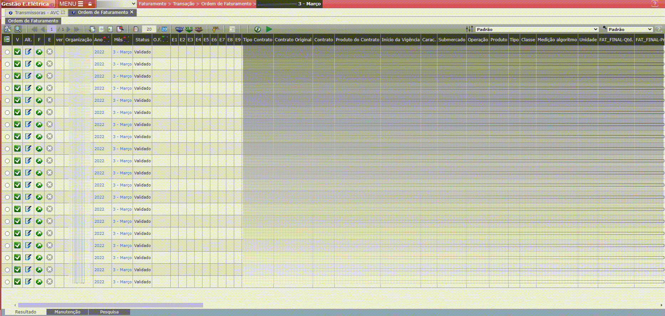Export results using the CSV icon

(x=179, y=29)
